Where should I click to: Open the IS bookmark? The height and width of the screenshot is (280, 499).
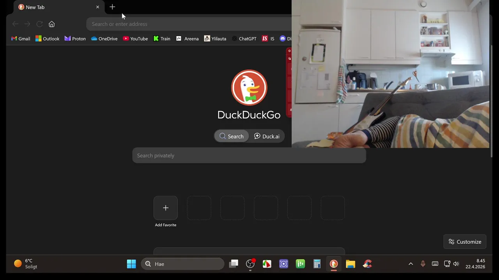(268, 38)
